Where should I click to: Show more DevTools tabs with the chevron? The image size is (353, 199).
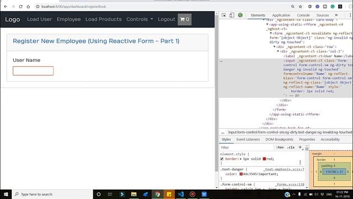336,15
